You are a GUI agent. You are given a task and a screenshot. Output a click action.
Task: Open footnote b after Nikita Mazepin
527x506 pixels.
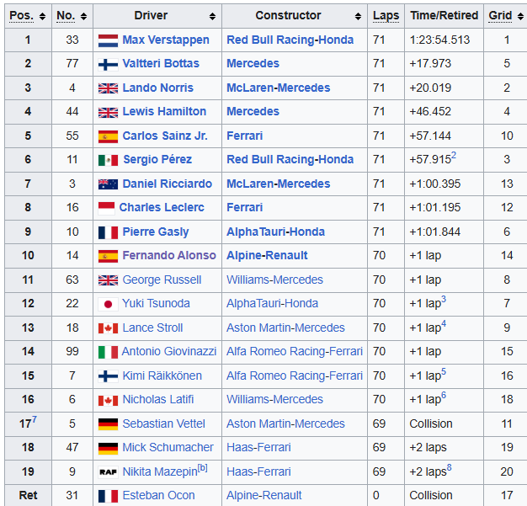tap(203, 467)
